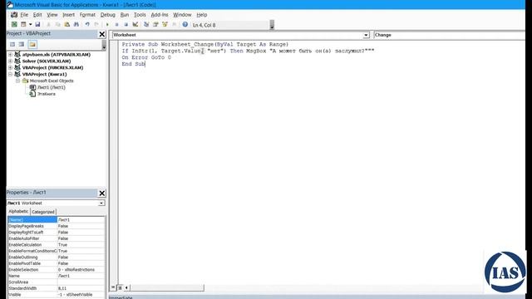Open the Tools menu
The width and height of the screenshot is (532, 299).
(140, 15)
